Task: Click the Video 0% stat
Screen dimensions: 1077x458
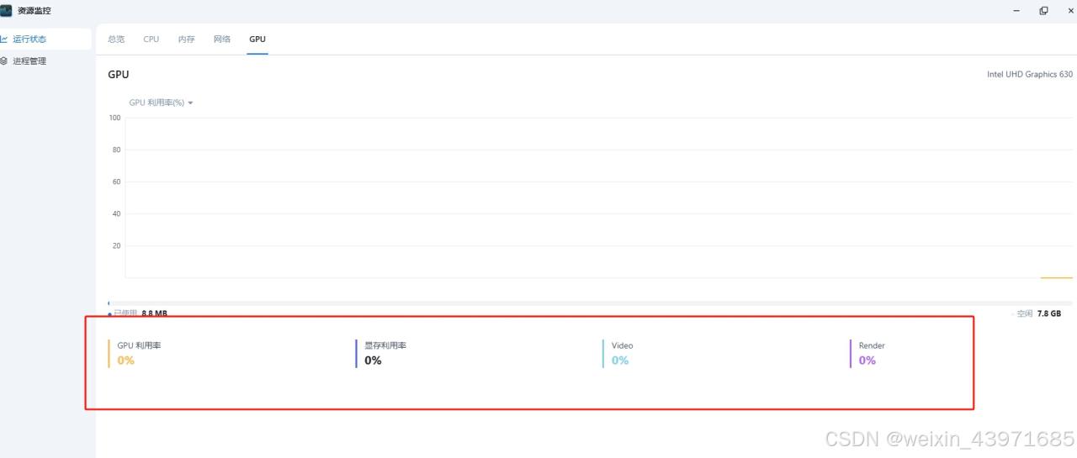Action: (x=620, y=361)
